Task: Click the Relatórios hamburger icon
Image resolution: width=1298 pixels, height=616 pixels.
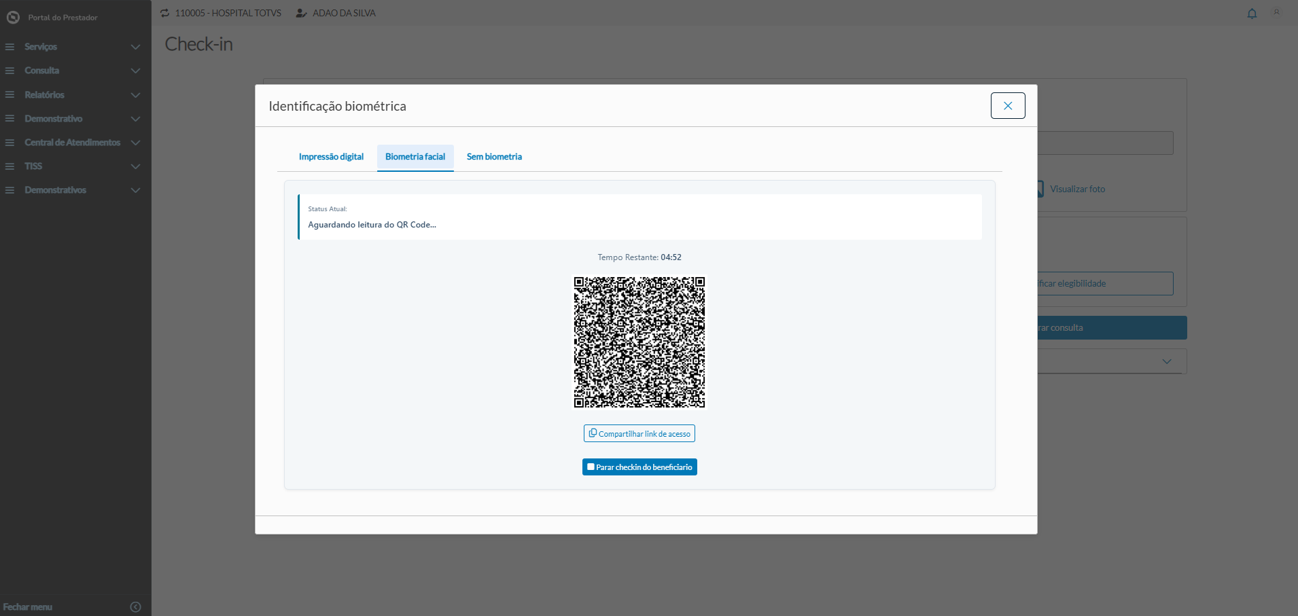Action: point(10,95)
